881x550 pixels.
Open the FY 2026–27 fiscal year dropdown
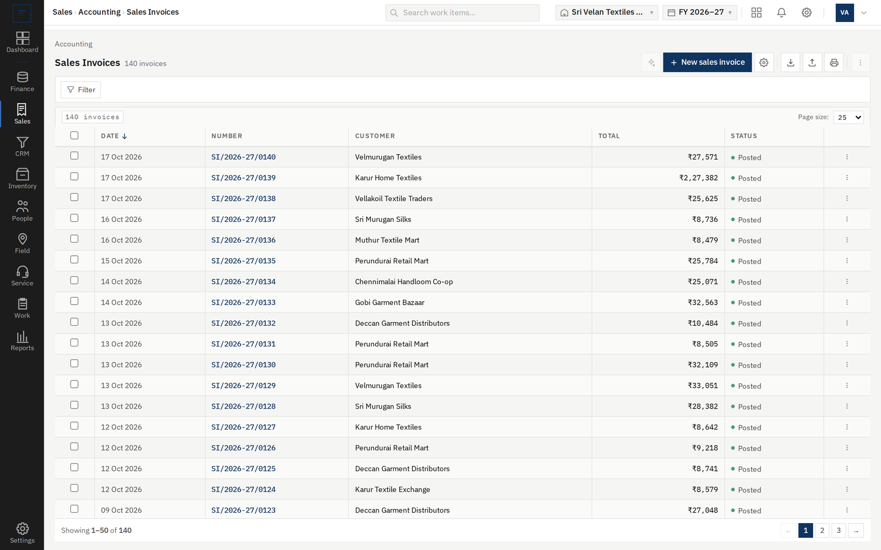700,13
